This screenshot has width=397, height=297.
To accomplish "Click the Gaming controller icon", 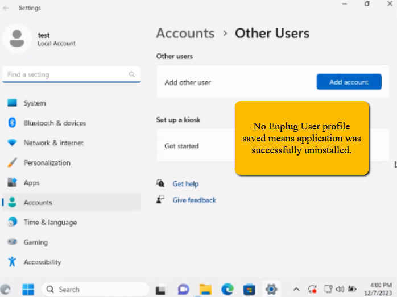I will (12, 242).
